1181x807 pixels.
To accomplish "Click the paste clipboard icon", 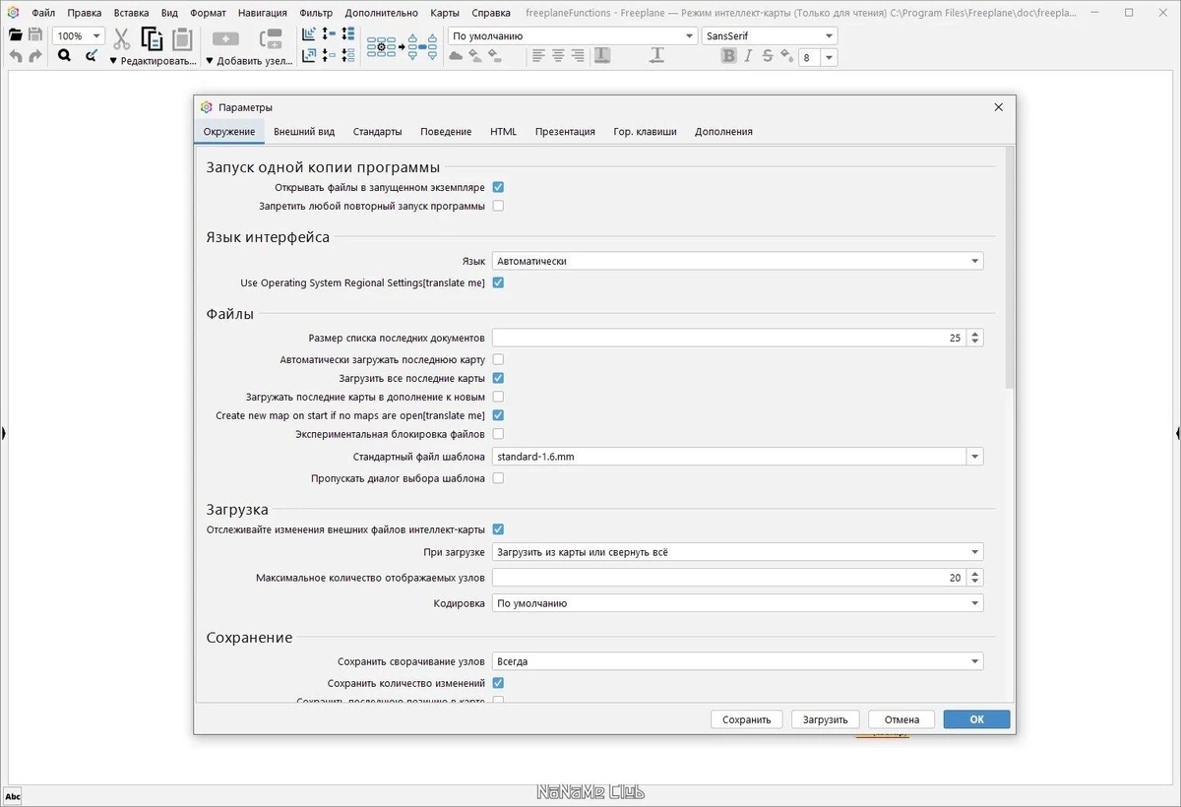I will tap(182, 39).
